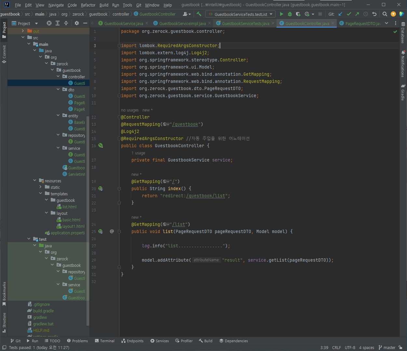Open the Refactor menu
The width and height of the screenshot is (407, 351).
point(88,5)
